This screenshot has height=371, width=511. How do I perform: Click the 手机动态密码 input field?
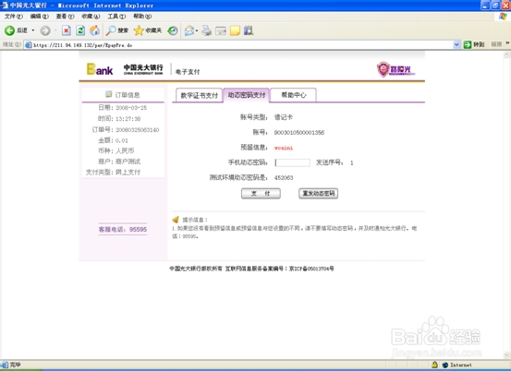[x=292, y=162]
